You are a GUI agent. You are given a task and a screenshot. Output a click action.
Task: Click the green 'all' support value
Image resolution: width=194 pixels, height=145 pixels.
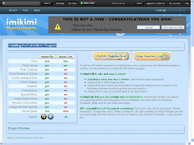coord(66,117)
